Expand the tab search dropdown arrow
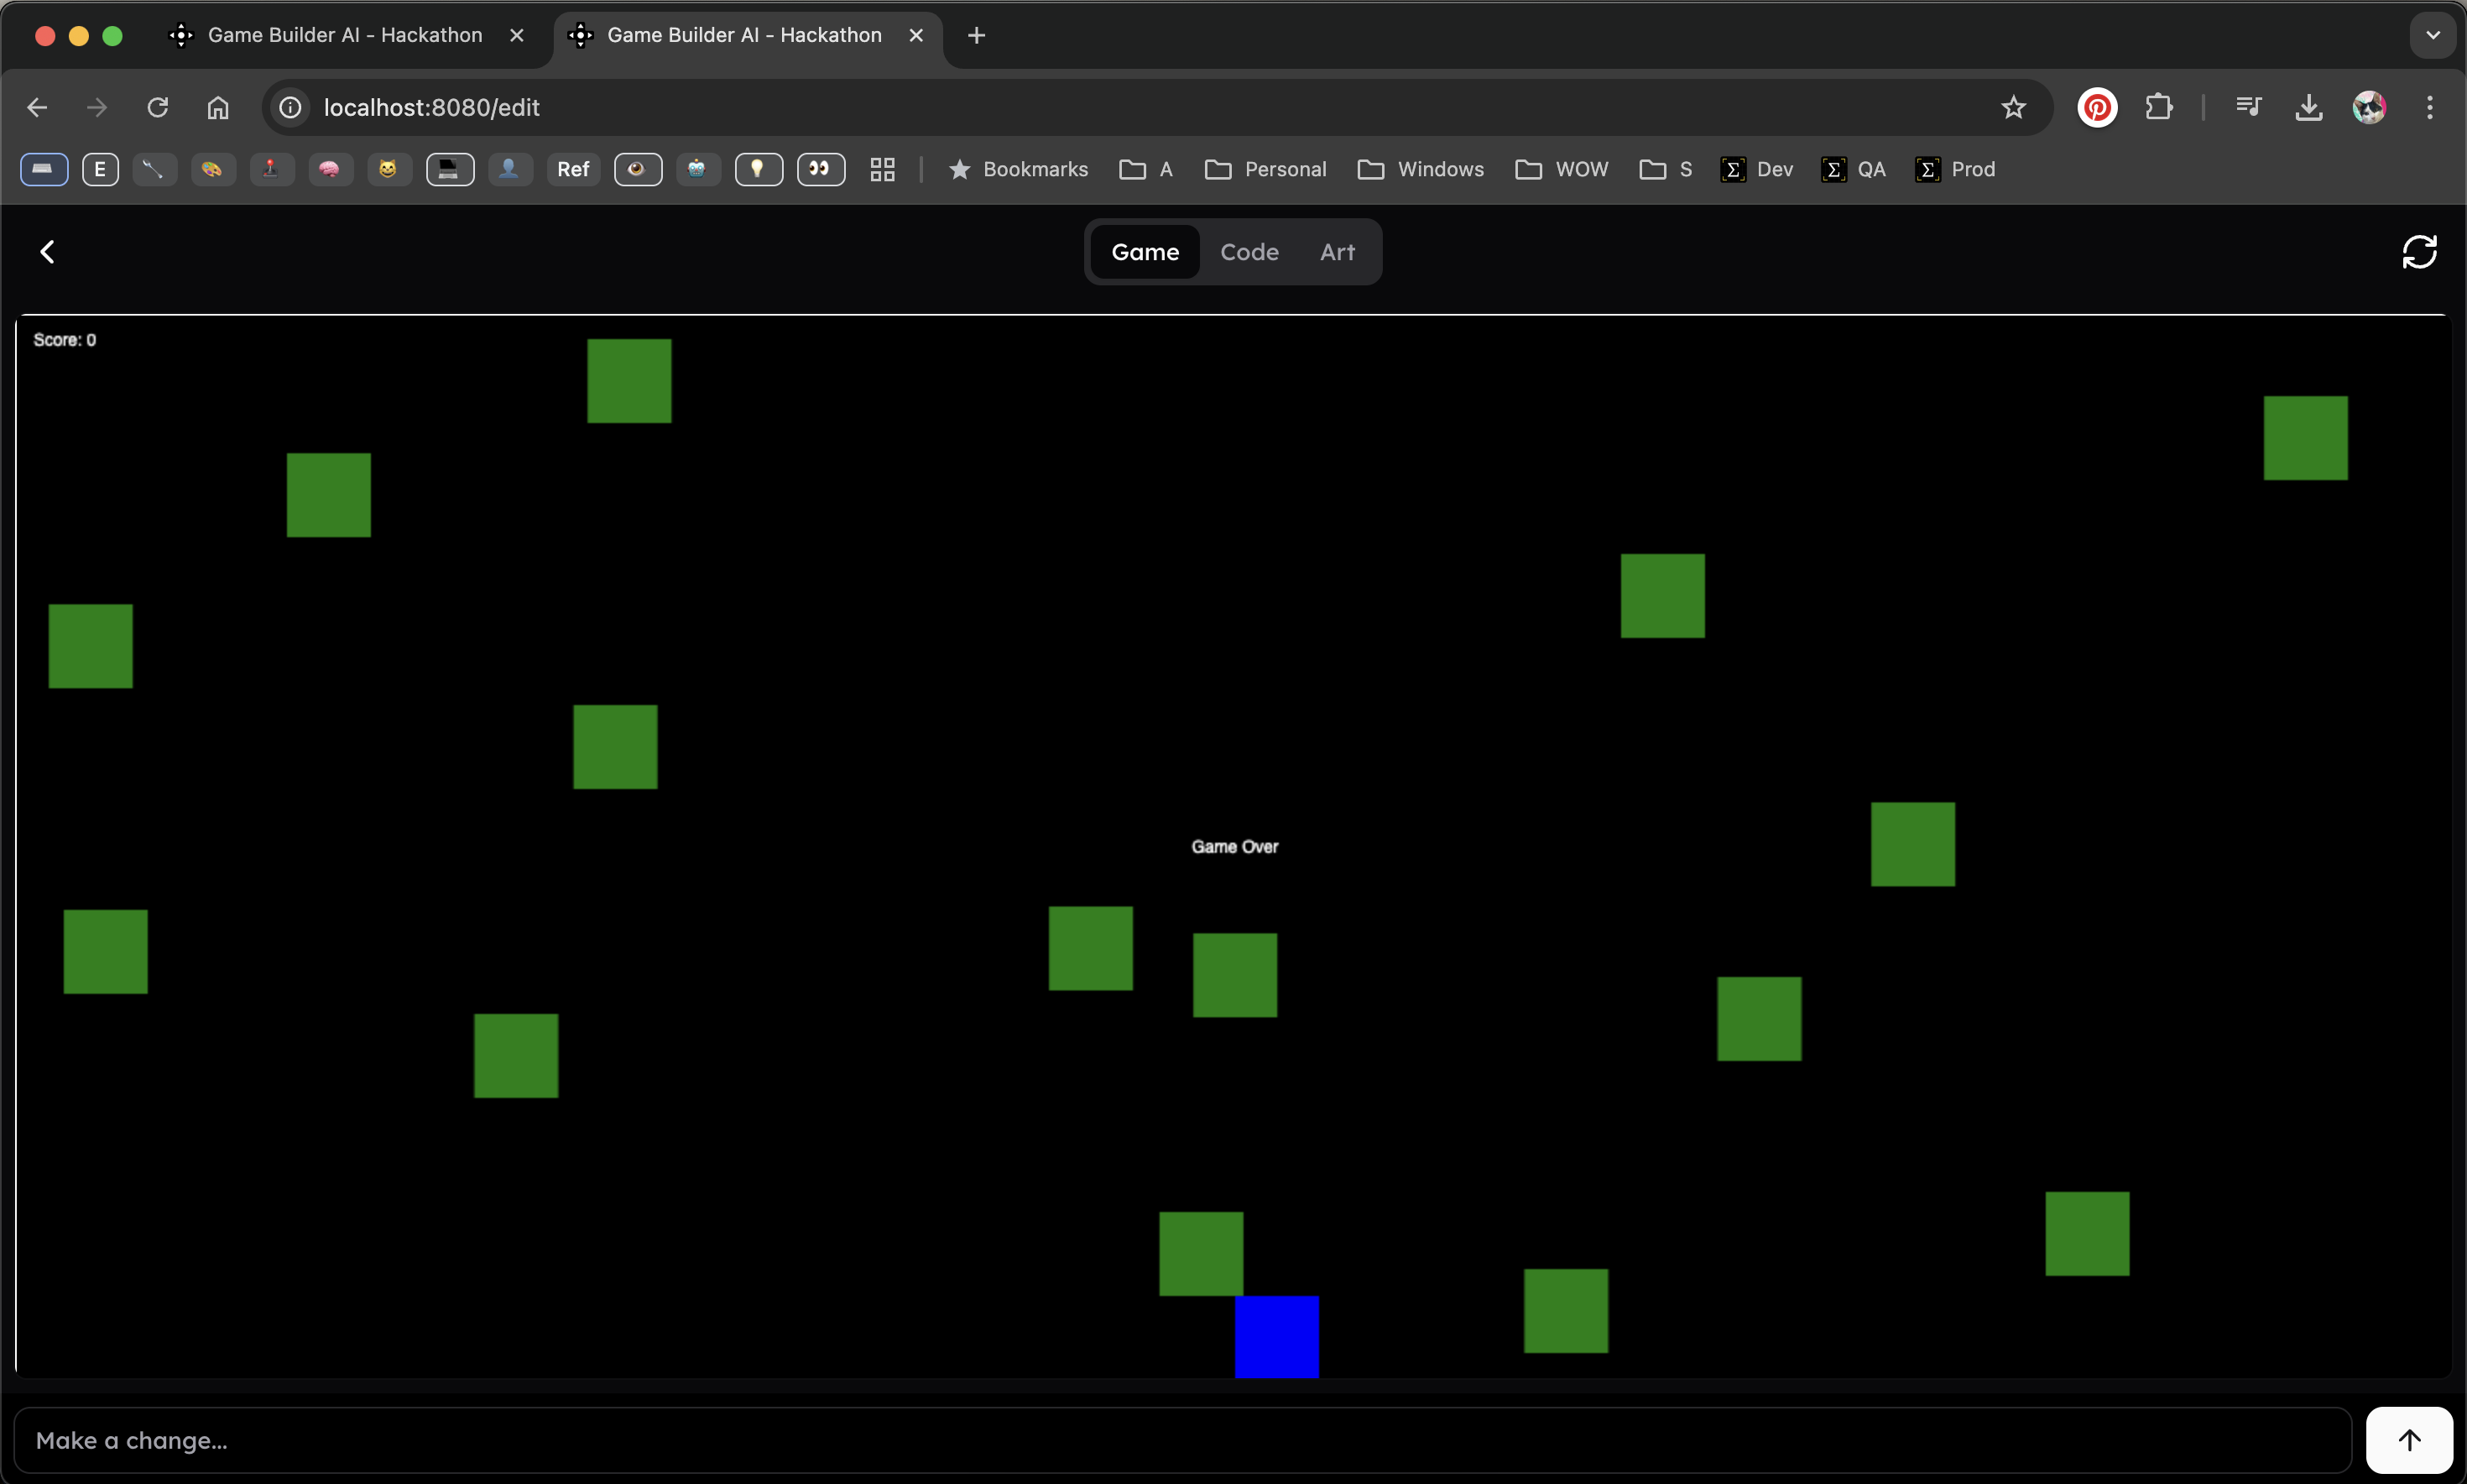 pyautogui.click(x=2432, y=35)
